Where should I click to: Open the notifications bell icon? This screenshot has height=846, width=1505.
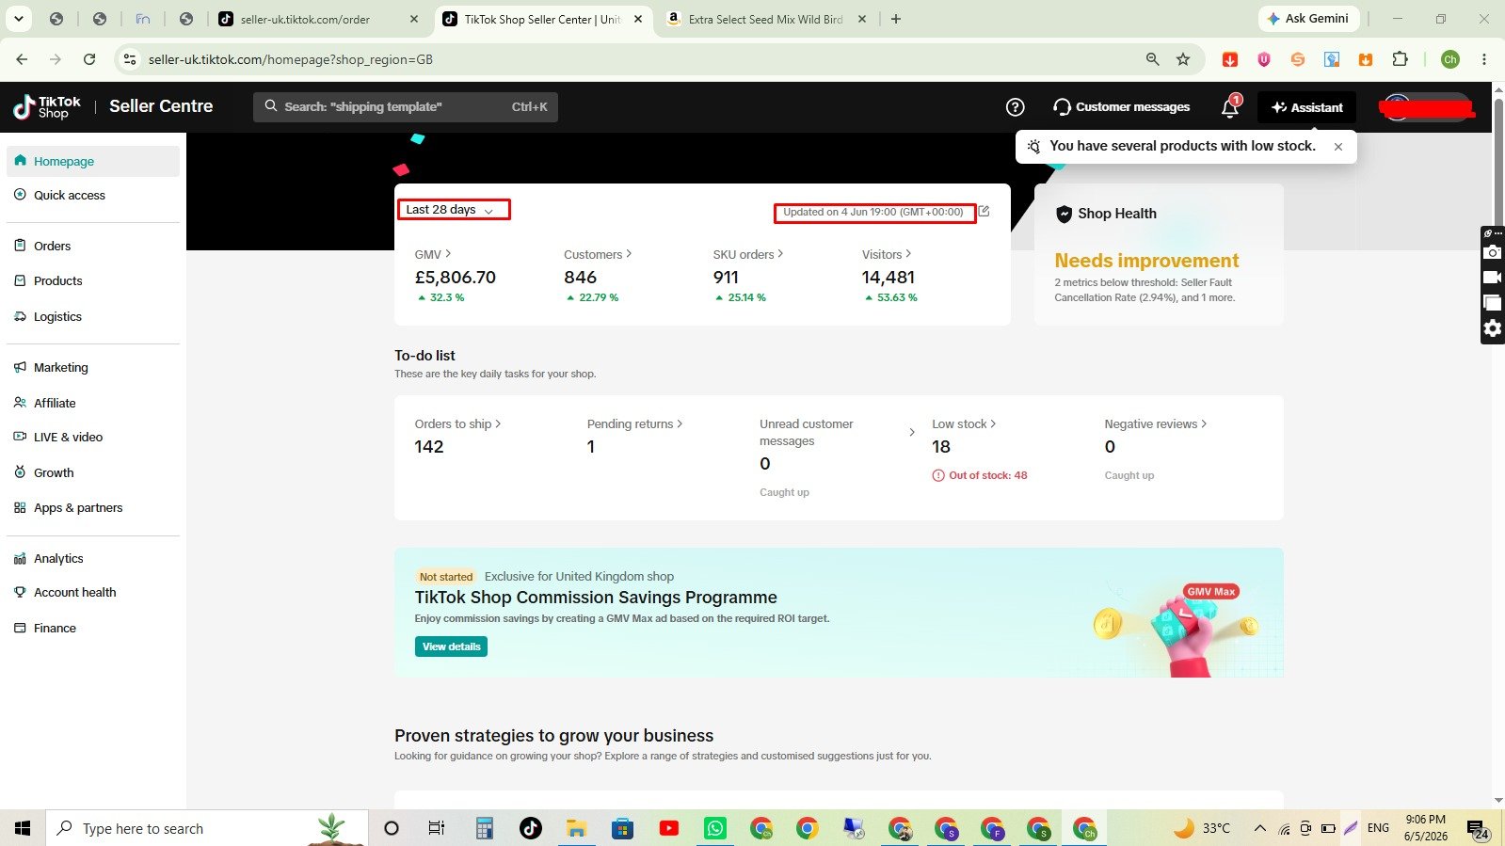click(1229, 107)
